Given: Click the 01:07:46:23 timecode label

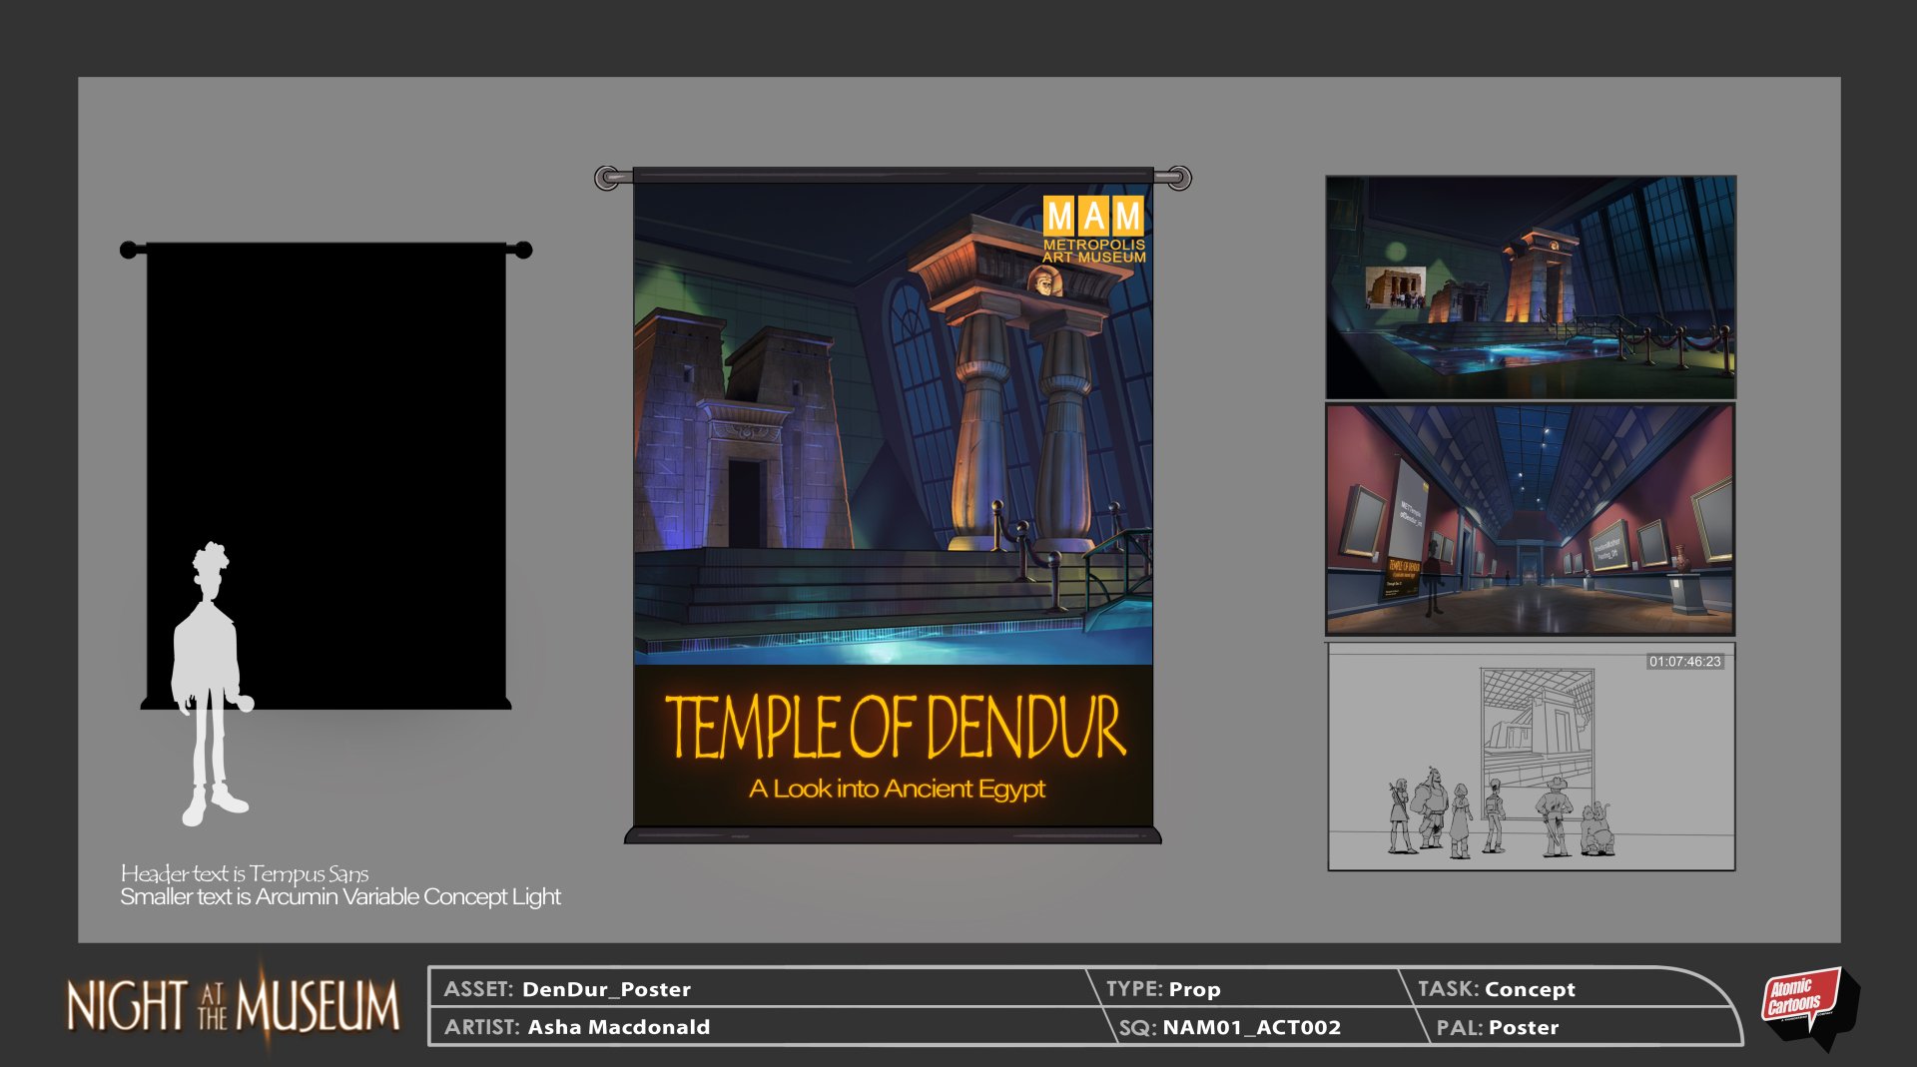Looking at the screenshot, I should (1684, 662).
